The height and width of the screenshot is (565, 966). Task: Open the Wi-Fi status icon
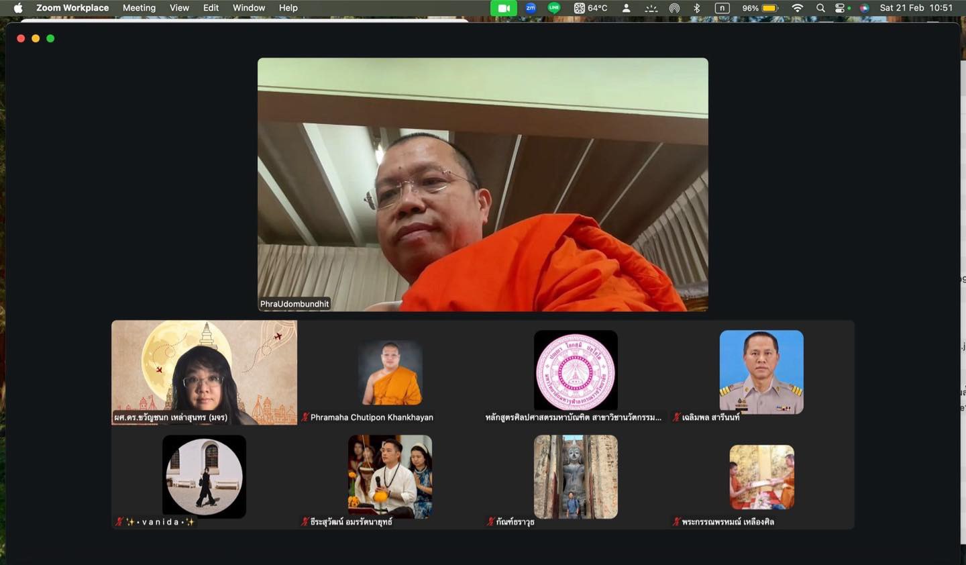click(x=796, y=8)
